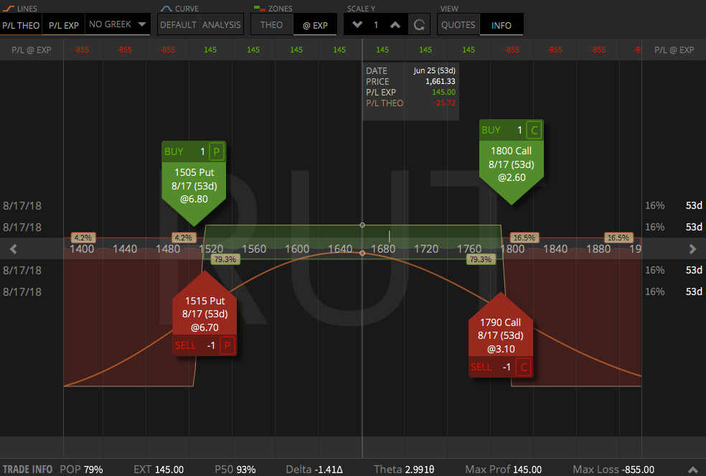Click the red C icon on the 1790 Call bubble
Viewport: 706px width, 476px height.
tap(522, 366)
